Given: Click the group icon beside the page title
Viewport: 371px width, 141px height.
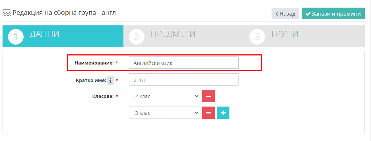Looking at the screenshot, I should click(x=7, y=13).
